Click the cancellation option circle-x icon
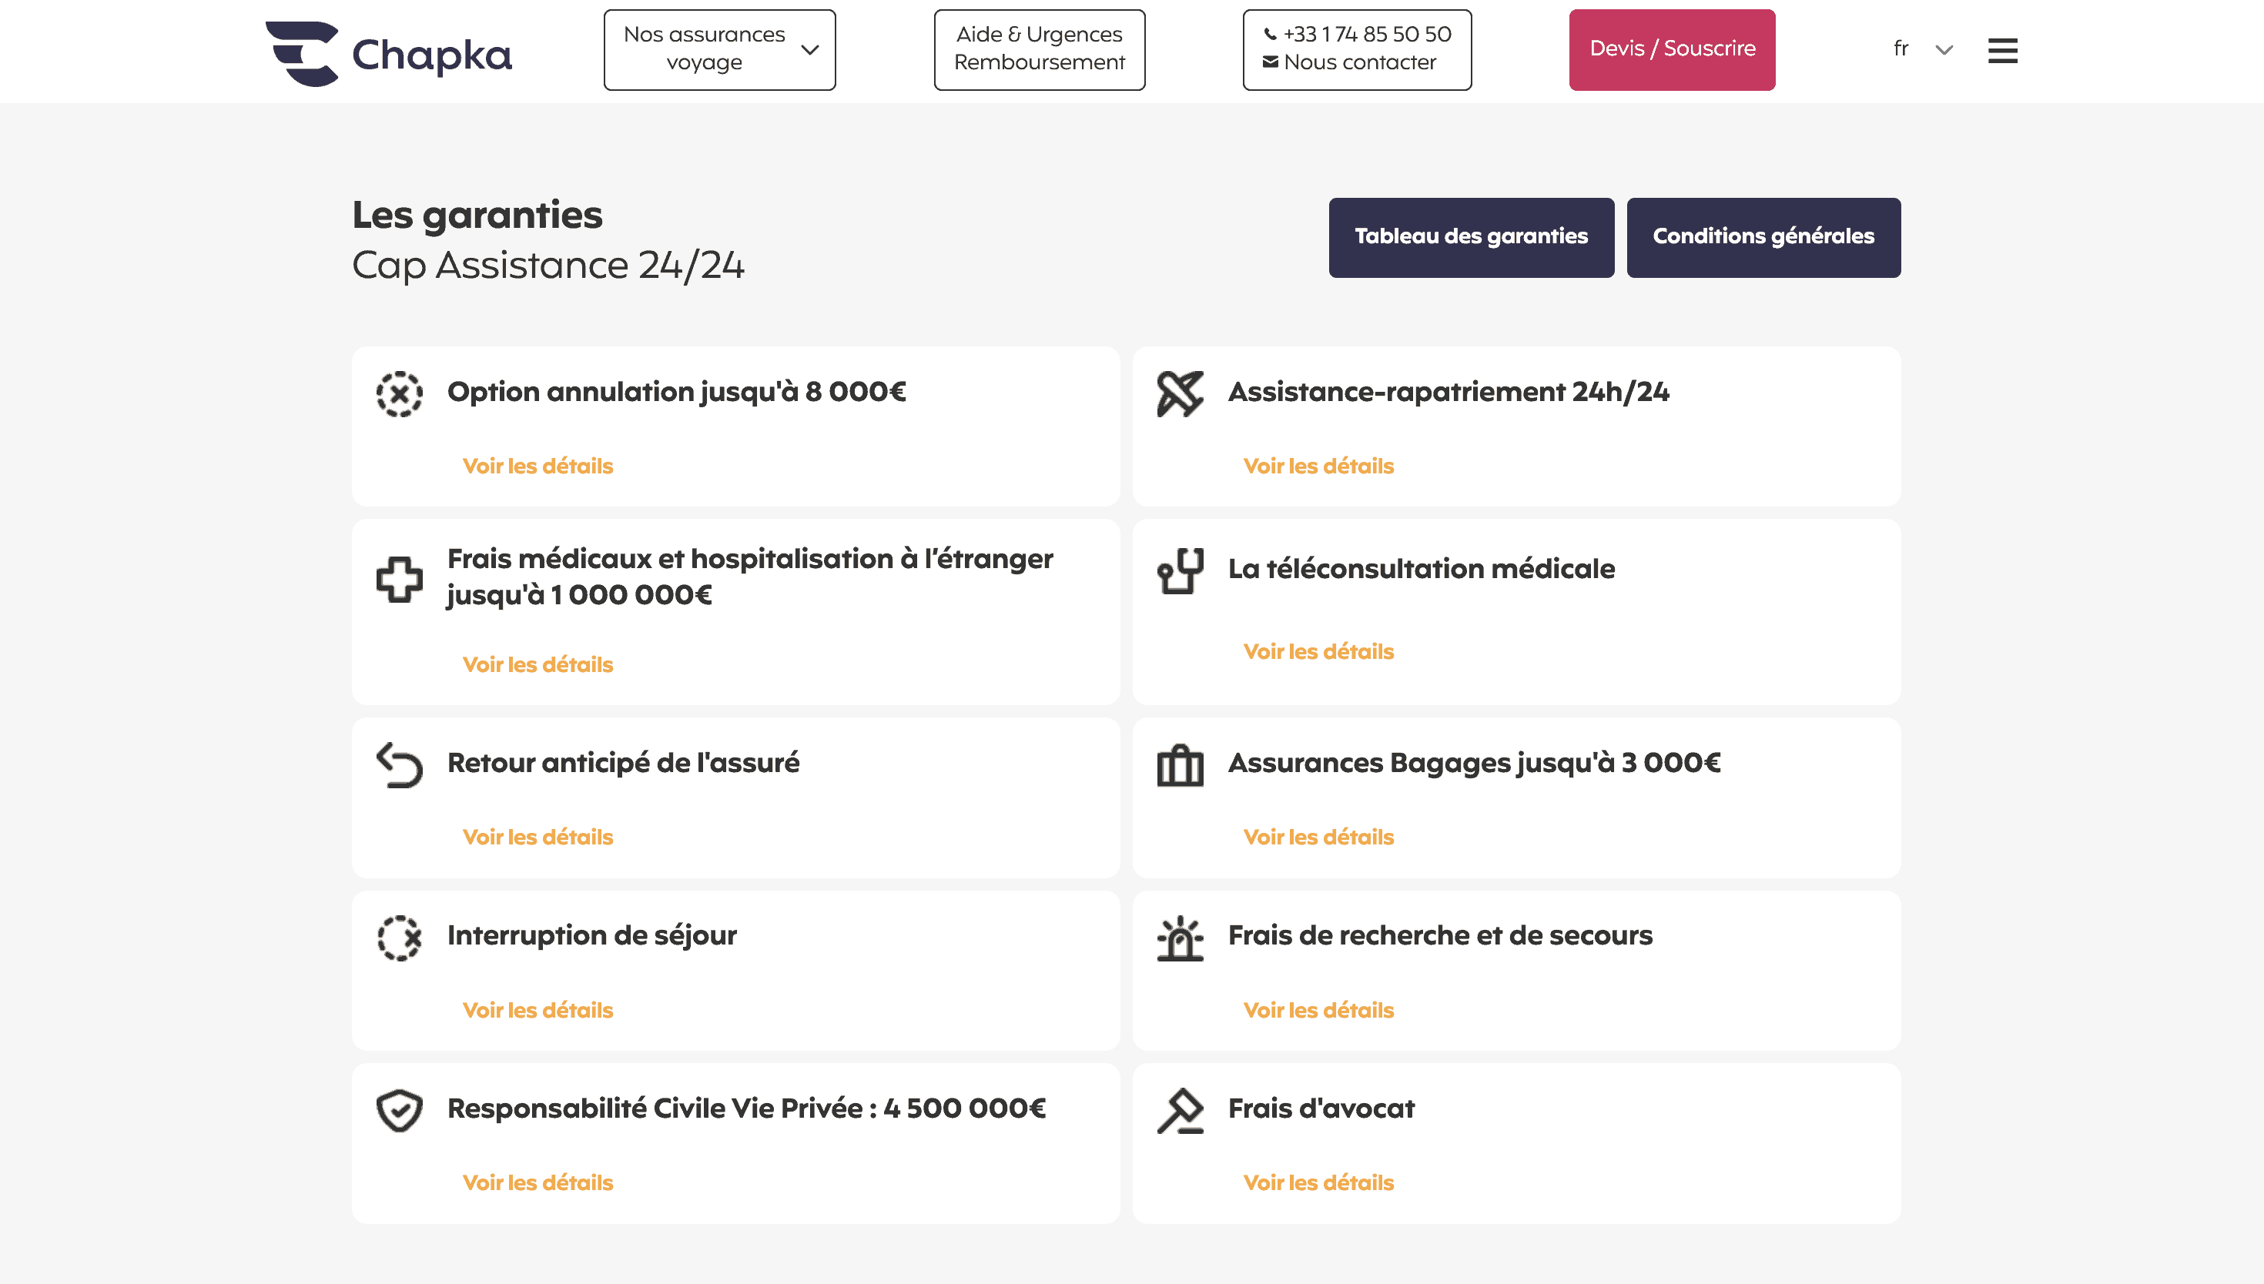The width and height of the screenshot is (2264, 1284). pos(400,393)
